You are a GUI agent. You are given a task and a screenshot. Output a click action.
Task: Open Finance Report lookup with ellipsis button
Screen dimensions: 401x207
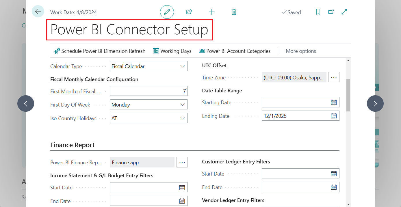point(182,162)
